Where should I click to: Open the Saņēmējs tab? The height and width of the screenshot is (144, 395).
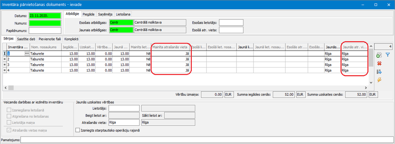(x=105, y=14)
